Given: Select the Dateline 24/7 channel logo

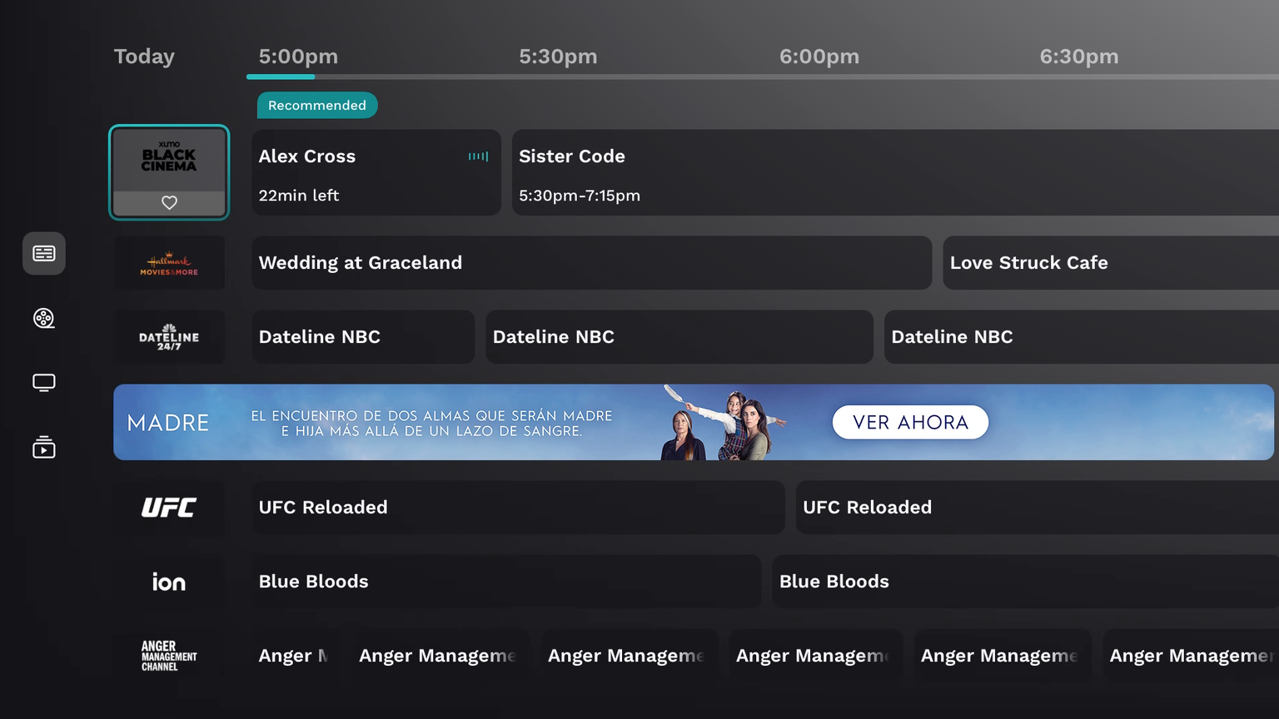Looking at the screenshot, I should [169, 337].
